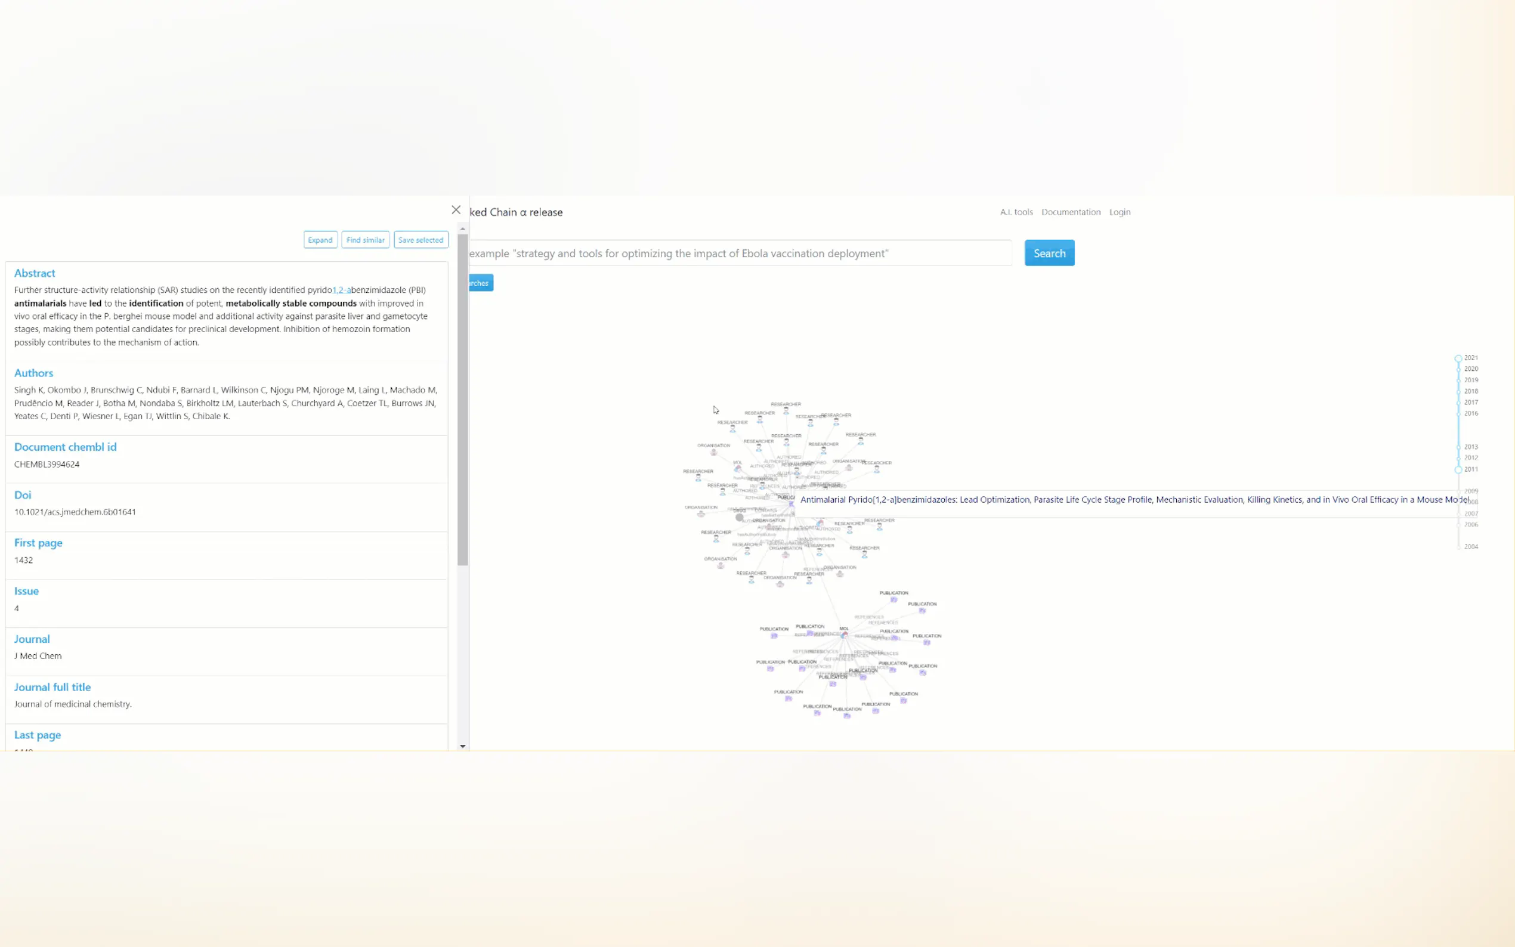Select the MOL node linked to publications
Image resolution: width=1515 pixels, height=947 pixels.
click(x=844, y=635)
